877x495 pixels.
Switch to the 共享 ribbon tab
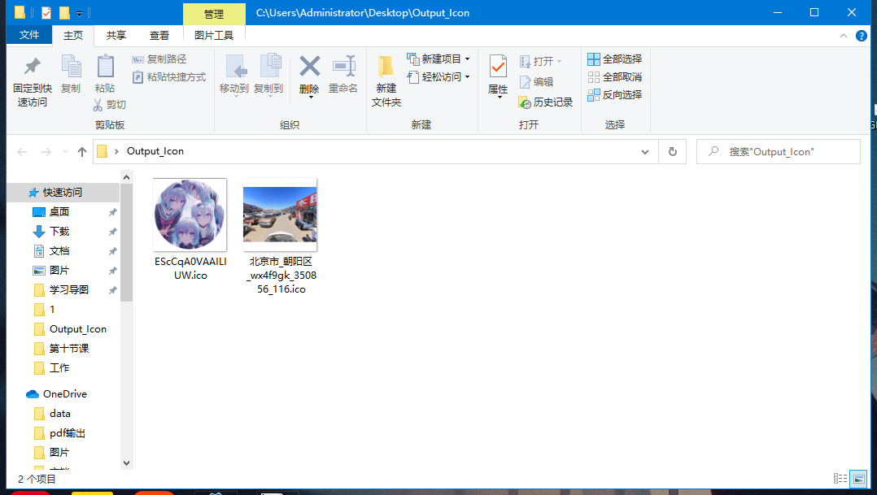116,36
